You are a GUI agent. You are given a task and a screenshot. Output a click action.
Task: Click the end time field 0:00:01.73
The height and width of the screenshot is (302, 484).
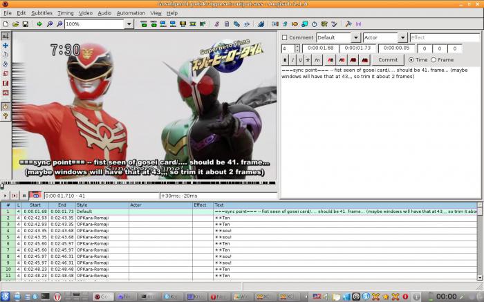click(357, 48)
